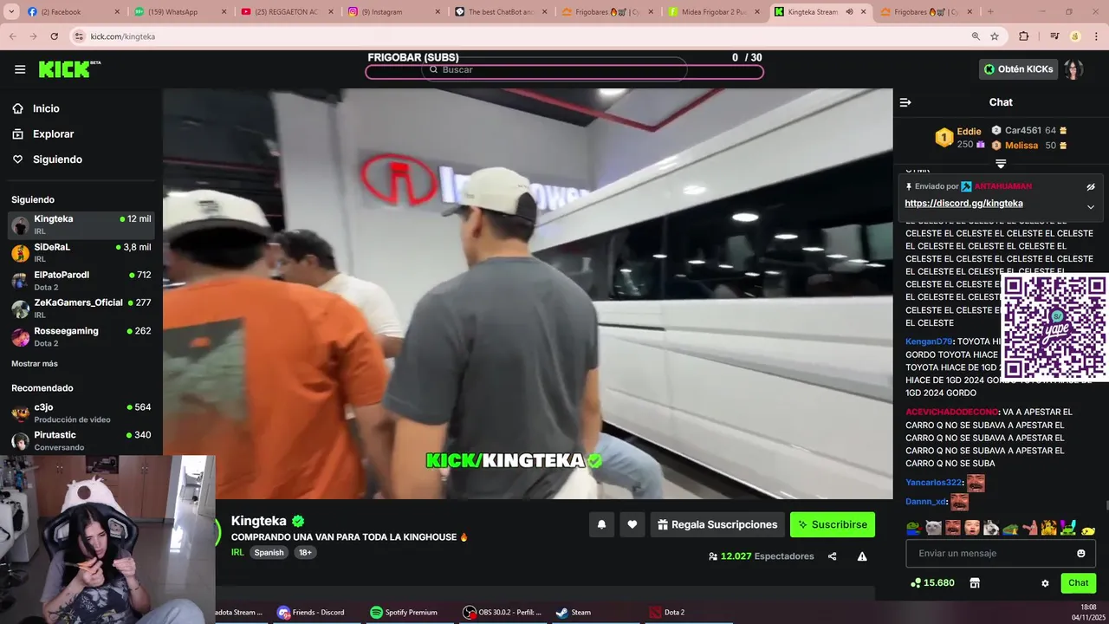Image resolution: width=1109 pixels, height=624 pixels.
Task: Open the discord.gg/kingteka link
Action: pyautogui.click(x=963, y=204)
